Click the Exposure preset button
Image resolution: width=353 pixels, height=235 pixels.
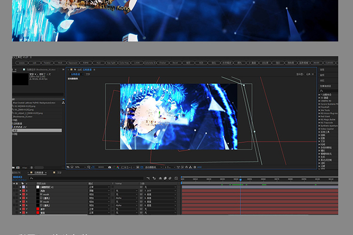73,62
